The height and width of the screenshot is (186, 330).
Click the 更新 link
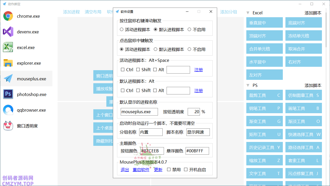tap(158, 170)
